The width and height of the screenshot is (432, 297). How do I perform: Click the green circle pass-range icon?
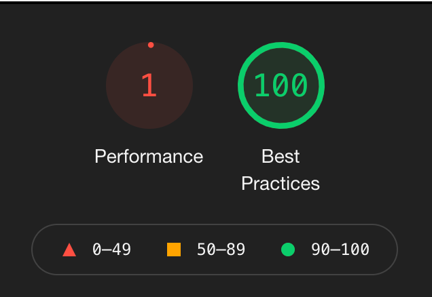(288, 250)
